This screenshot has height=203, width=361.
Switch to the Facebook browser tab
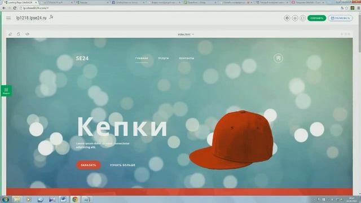click(x=128, y=2)
